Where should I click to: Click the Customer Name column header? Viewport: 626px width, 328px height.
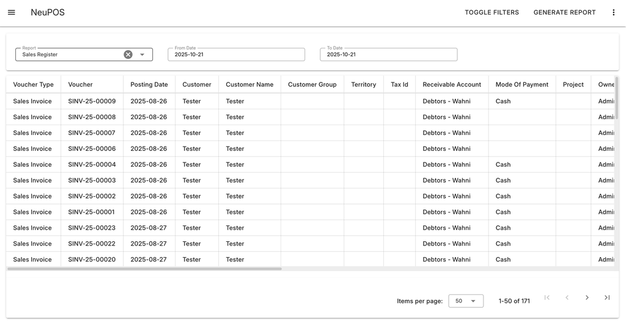click(x=249, y=84)
